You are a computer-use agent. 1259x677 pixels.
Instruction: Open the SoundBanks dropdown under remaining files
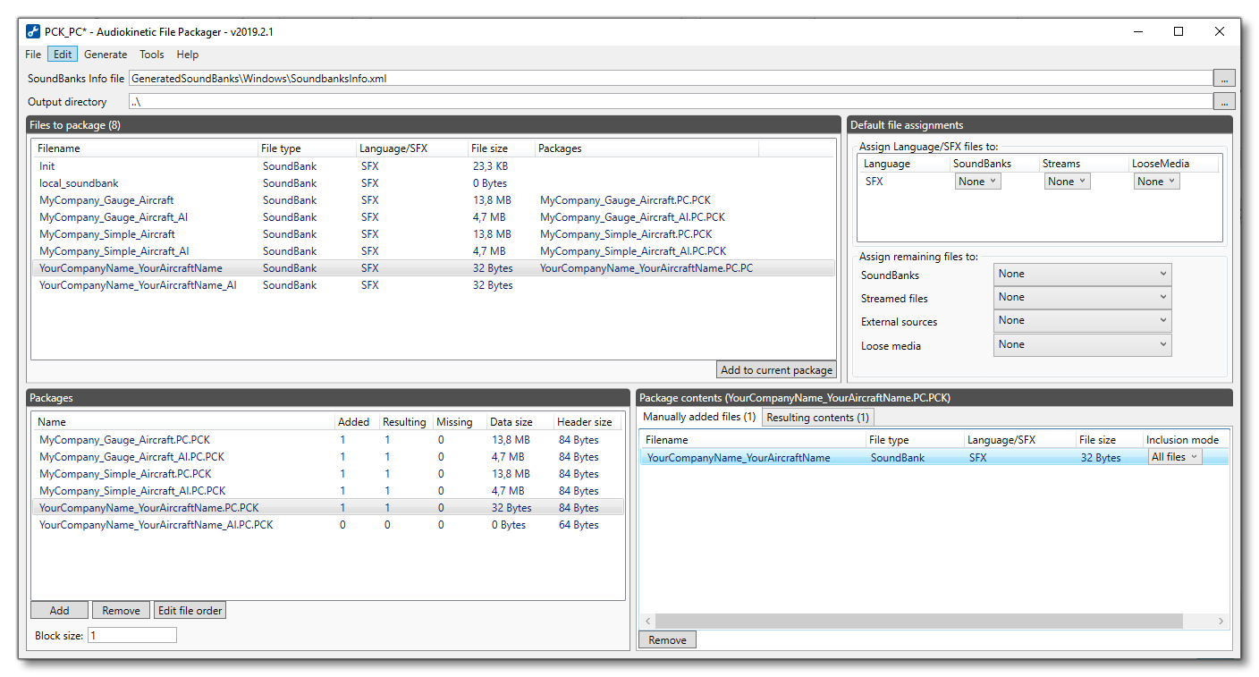(1082, 274)
